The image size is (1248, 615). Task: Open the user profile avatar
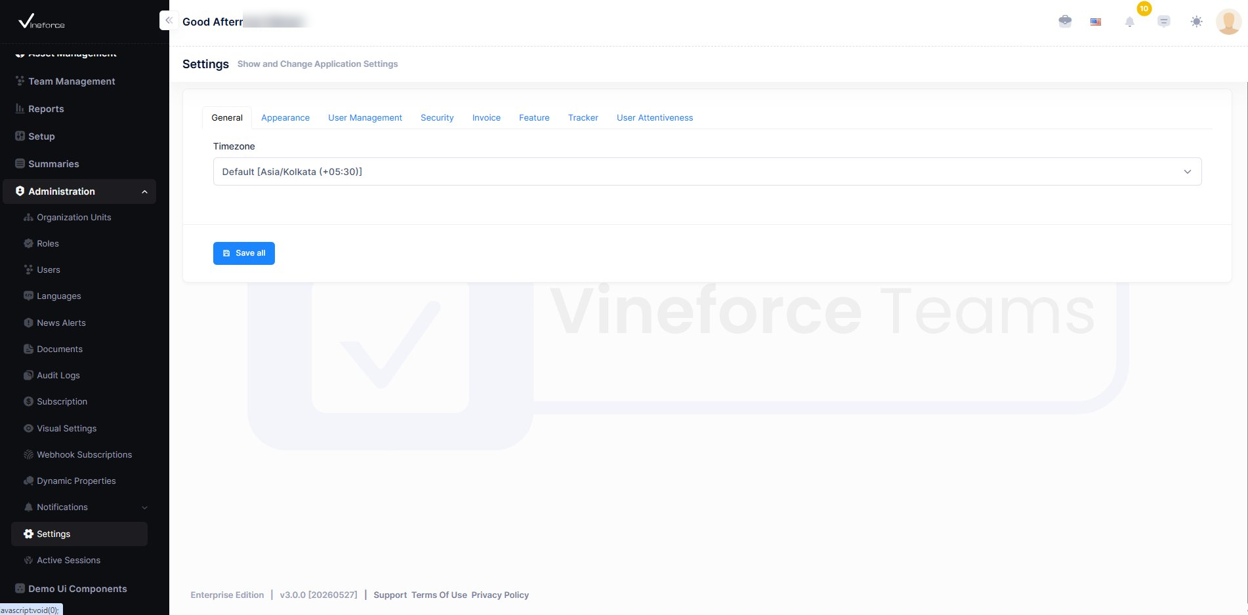1228,22
